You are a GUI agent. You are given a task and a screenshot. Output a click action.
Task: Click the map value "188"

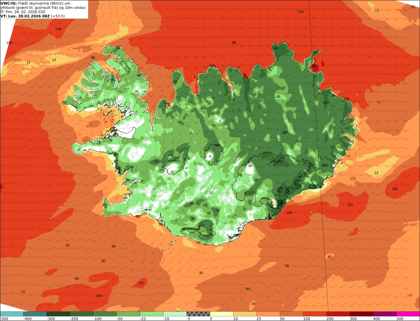[x=289, y=213]
